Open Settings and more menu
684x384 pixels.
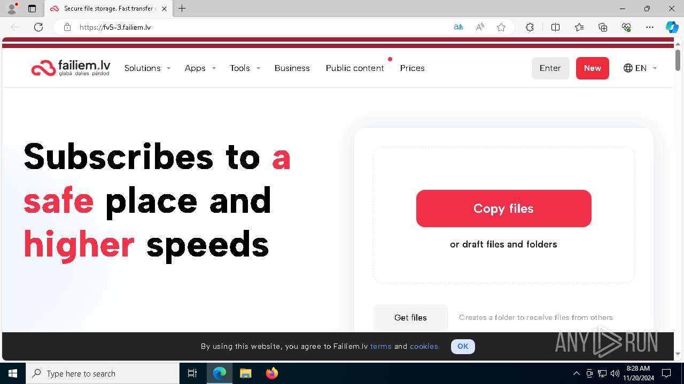click(650, 27)
